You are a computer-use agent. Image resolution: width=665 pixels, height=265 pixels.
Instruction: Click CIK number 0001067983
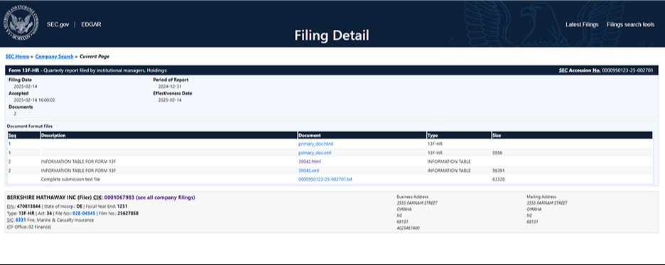[x=119, y=198]
